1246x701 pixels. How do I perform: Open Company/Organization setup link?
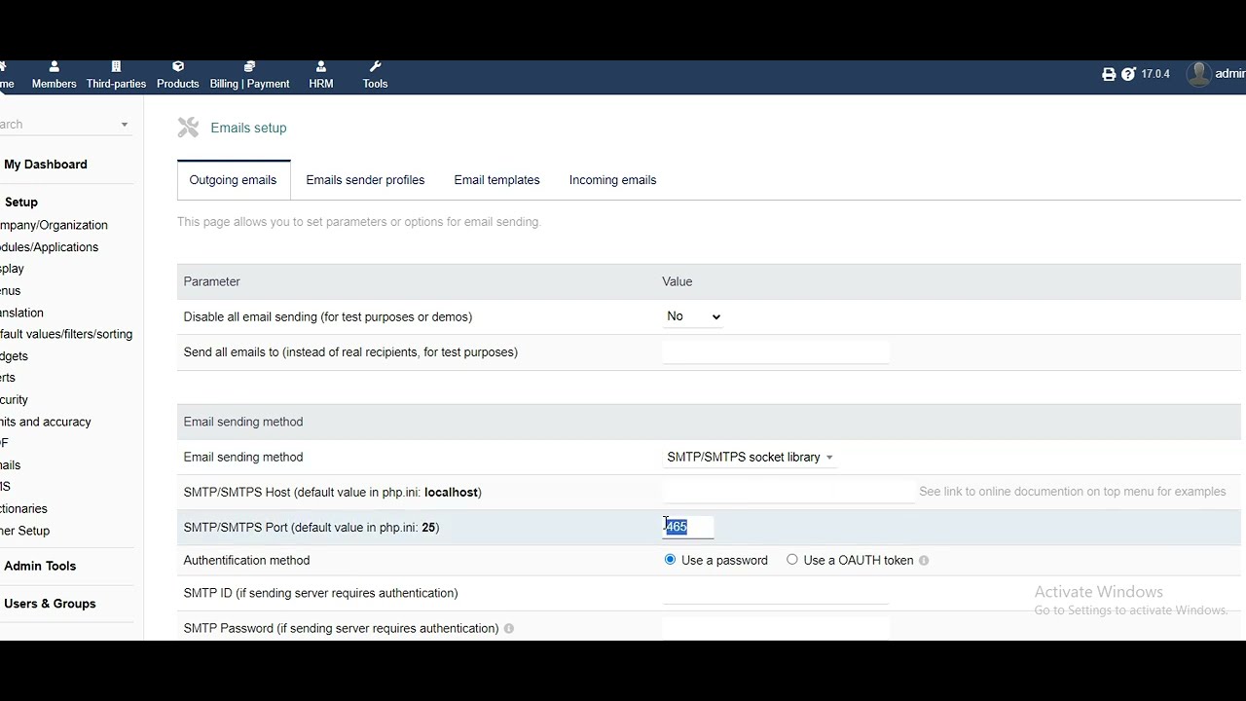(x=54, y=225)
